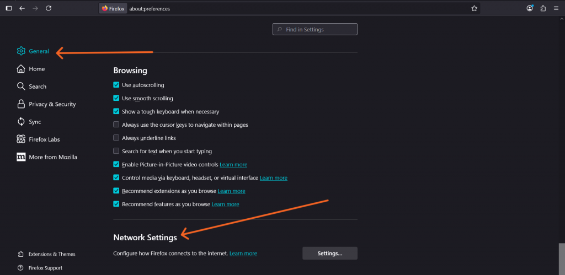
Task: Uncheck Recommend extensions as you browse
Action: (116, 191)
